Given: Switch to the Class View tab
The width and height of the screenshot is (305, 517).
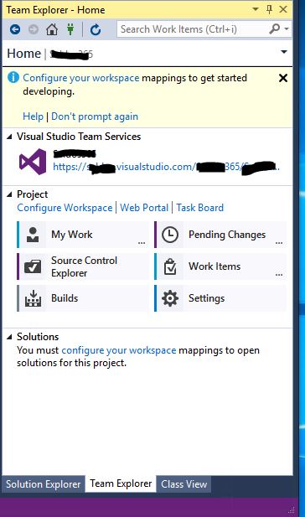Looking at the screenshot, I should tap(184, 484).
